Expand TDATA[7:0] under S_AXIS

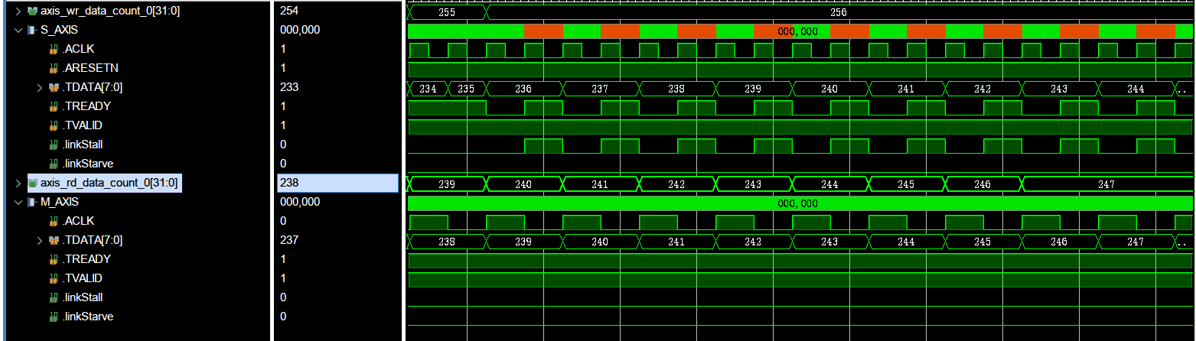point(40,88)
